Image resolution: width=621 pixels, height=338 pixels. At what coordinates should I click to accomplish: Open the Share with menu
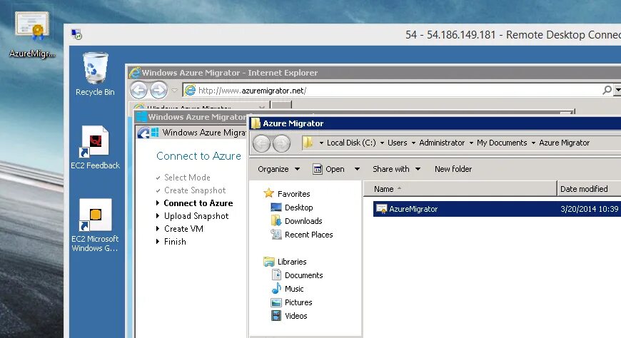[396, 169]
